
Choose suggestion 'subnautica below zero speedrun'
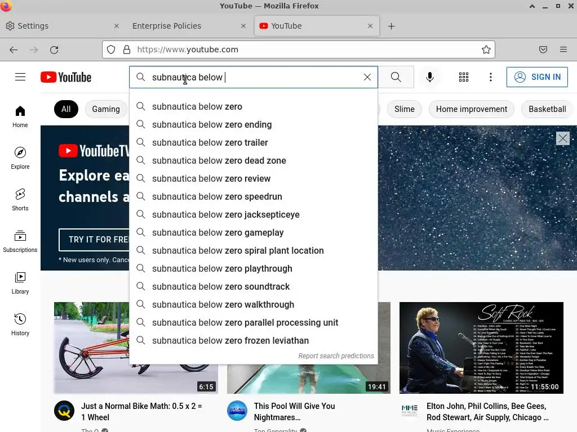[254, 196]
